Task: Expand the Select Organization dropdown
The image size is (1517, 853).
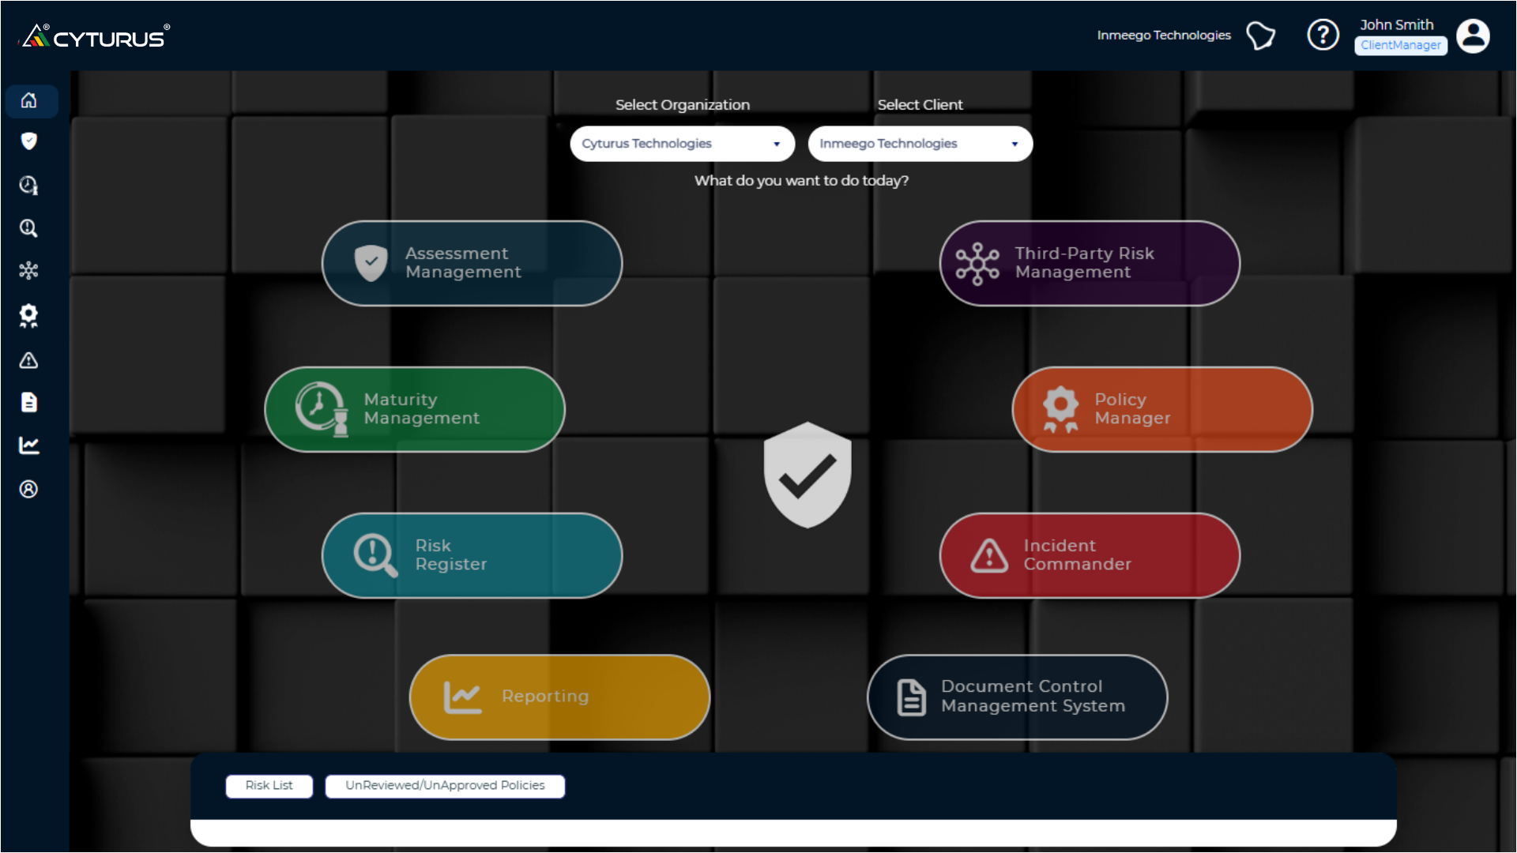Action: tap(682, 144)
